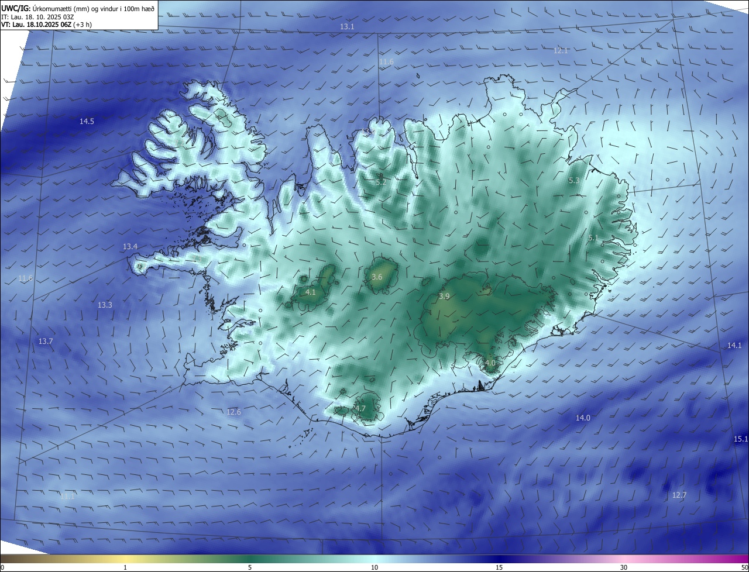This screenshot has width=749, height=572.
Task: Click the 13.7 value over the sea
Action: (46, 342)
